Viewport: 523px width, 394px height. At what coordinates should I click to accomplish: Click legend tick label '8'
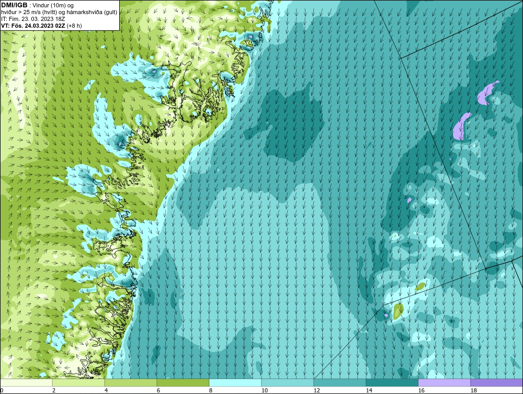[x=210, y=390]
